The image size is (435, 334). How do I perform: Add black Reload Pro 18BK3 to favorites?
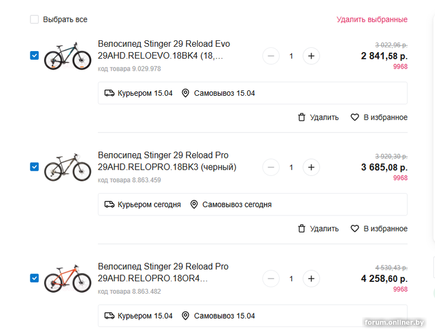tap(355, 228)
